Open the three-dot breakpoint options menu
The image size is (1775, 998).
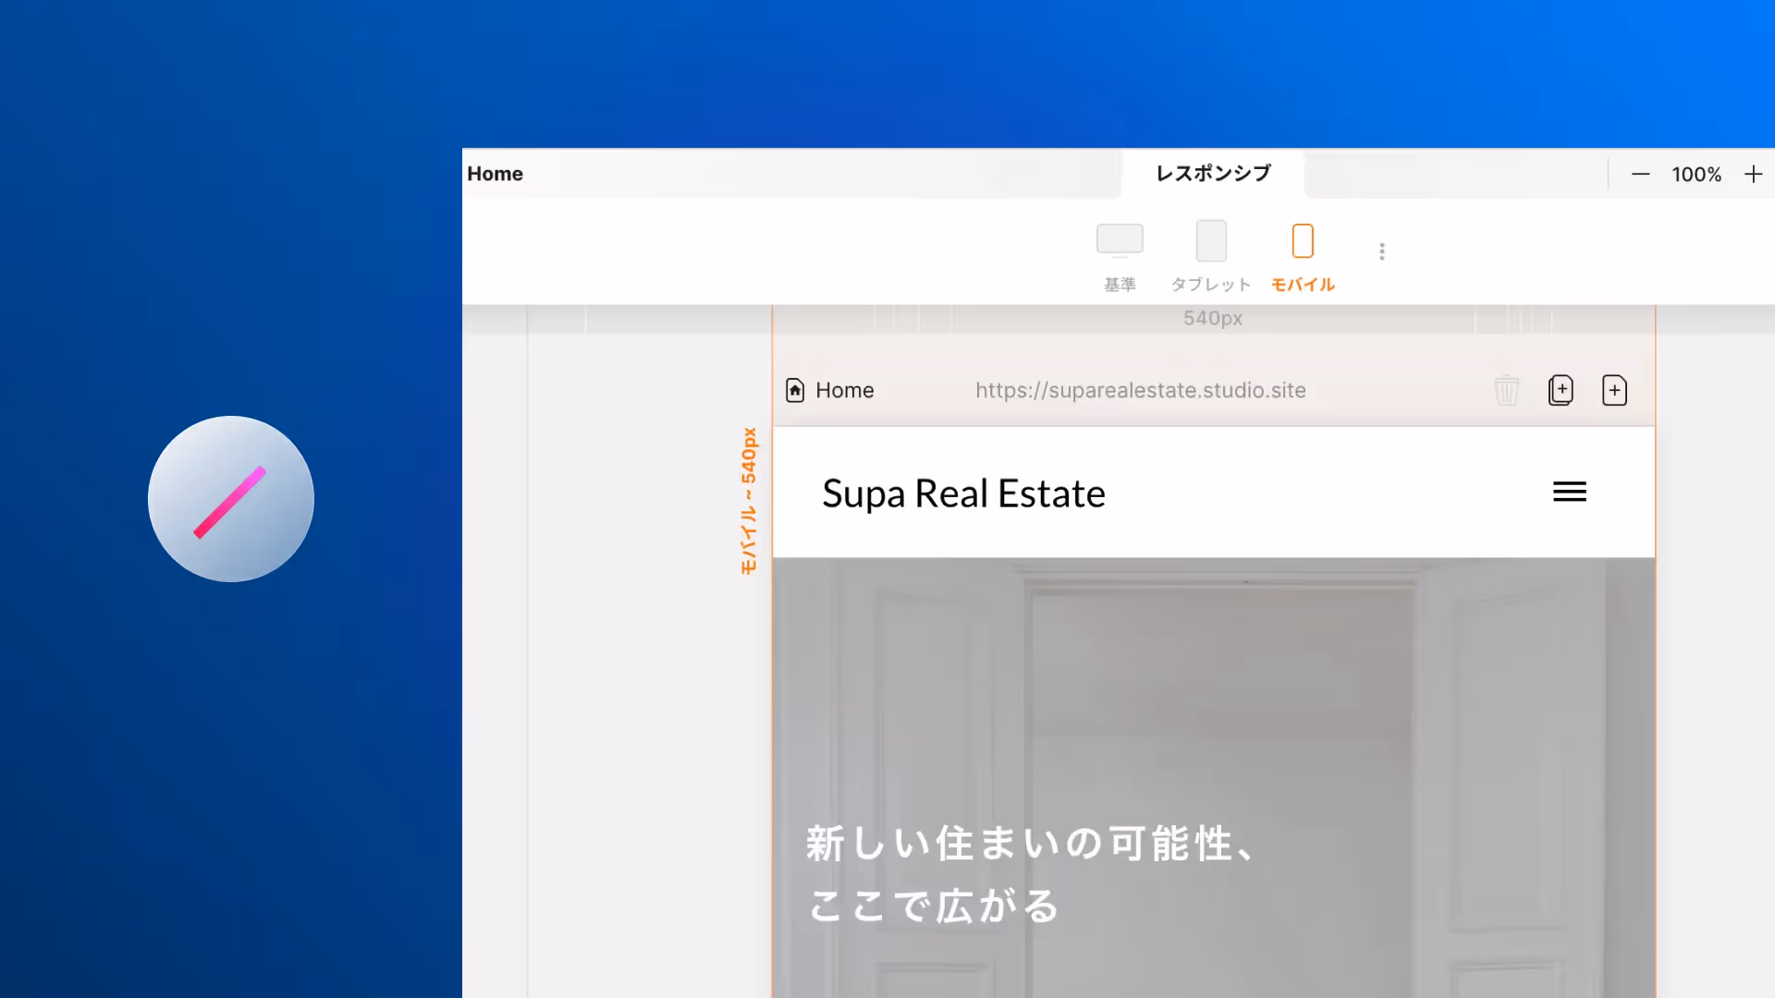pyautogui.click(x=1382, y=251)
